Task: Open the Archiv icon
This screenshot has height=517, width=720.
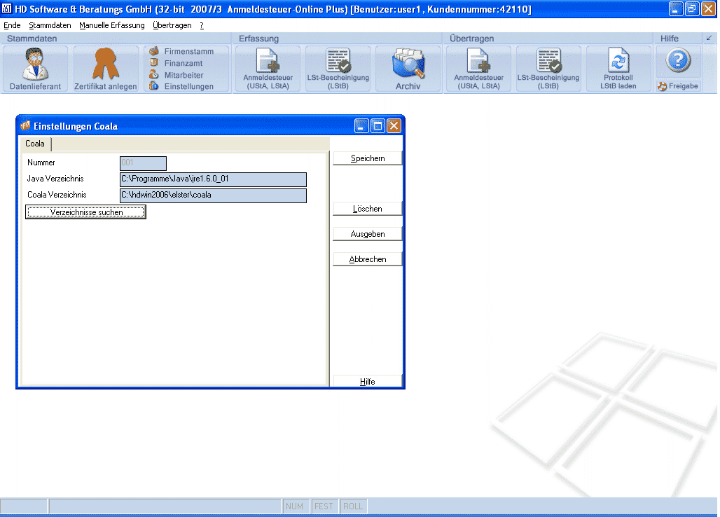Action: pyautogui.click(x=408, y=69)
